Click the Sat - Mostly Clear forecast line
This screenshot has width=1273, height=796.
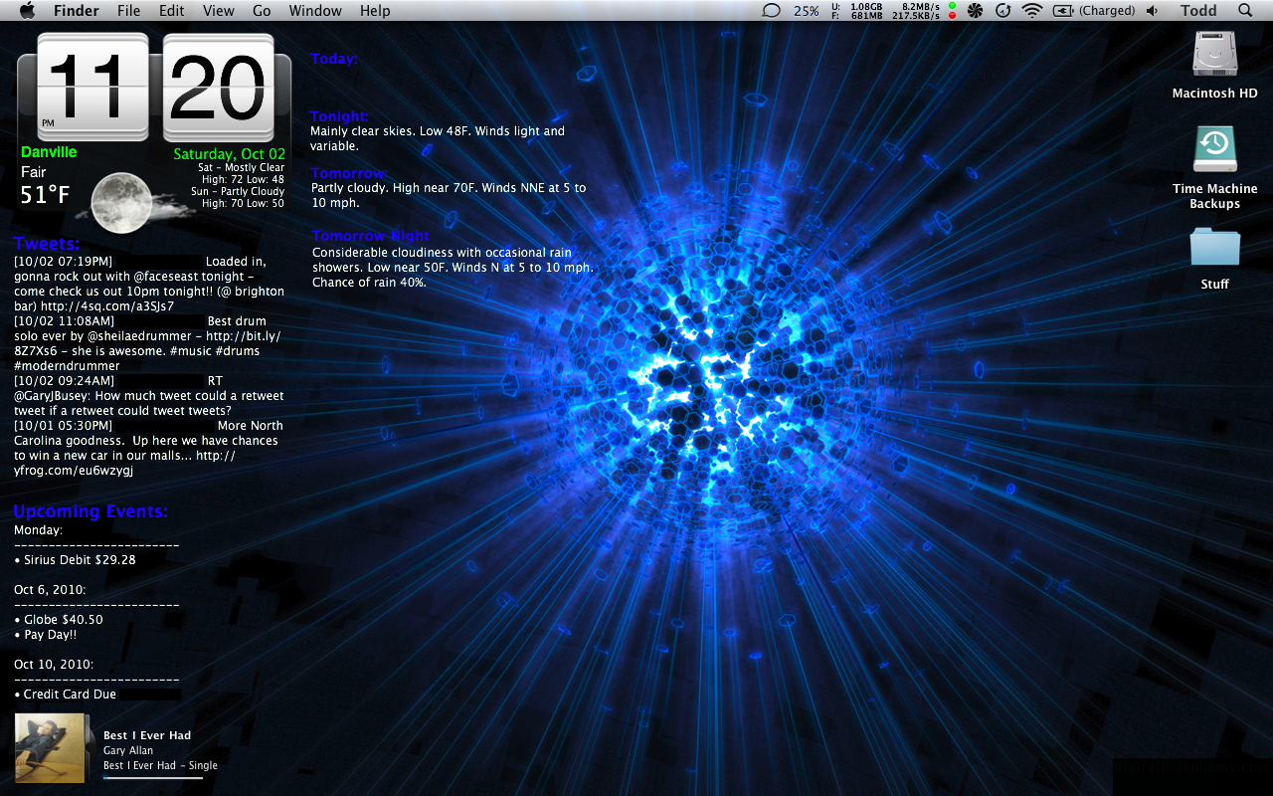click(x=241, y=168)
